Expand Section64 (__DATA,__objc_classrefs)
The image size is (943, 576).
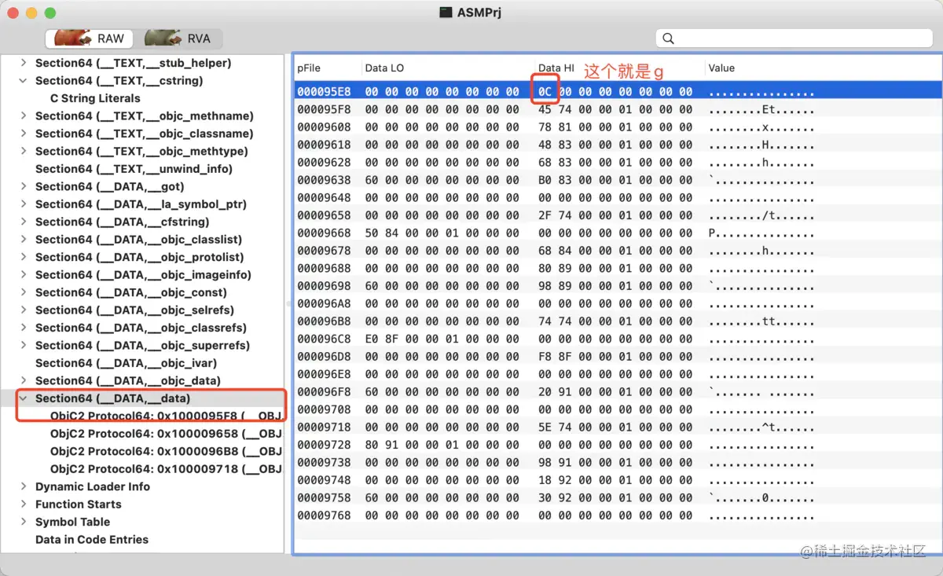click(24, 328)
